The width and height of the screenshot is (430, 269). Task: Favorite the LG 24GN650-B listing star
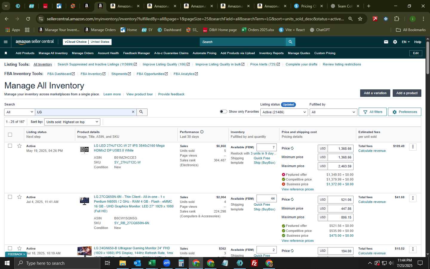point(19,248)
